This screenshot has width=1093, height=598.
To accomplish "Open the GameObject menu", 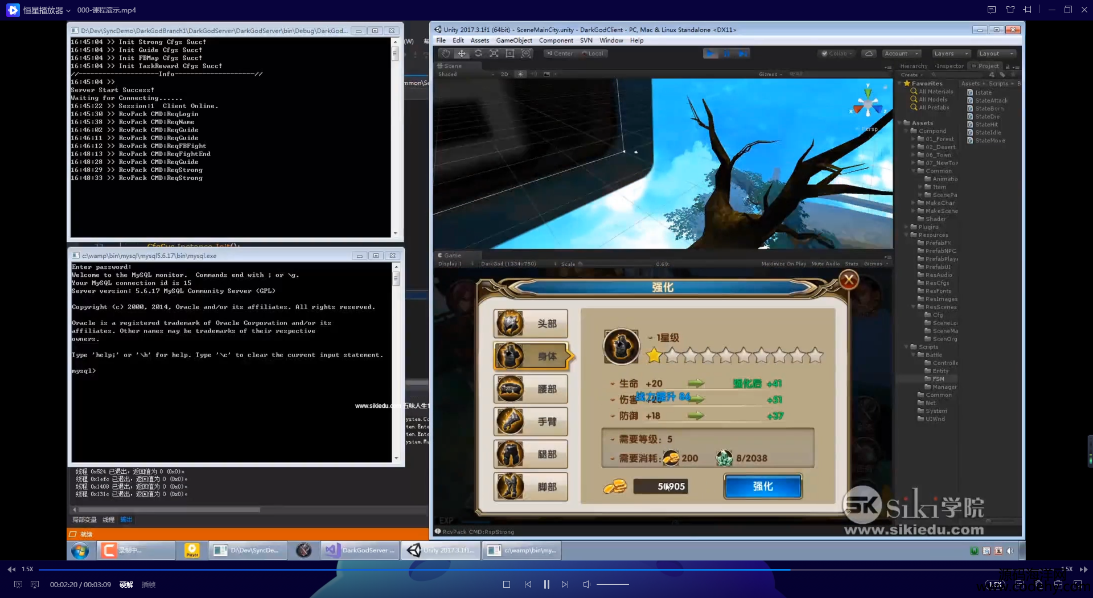I will coord(513,40).
